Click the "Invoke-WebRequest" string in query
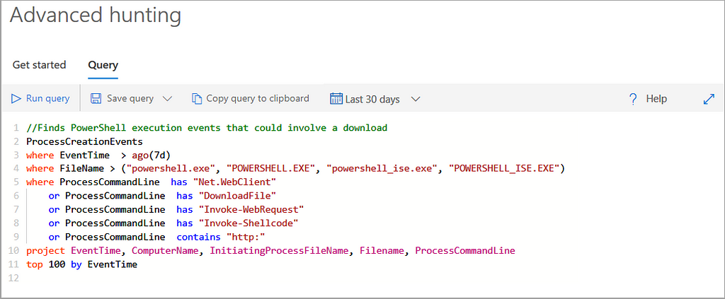Screen dimensions: 725x299 pos(251,209)
